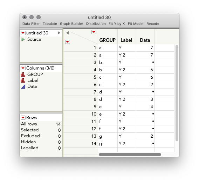
Task: Open the row red triangle menu in grid corner
Action: coord(68,42)
